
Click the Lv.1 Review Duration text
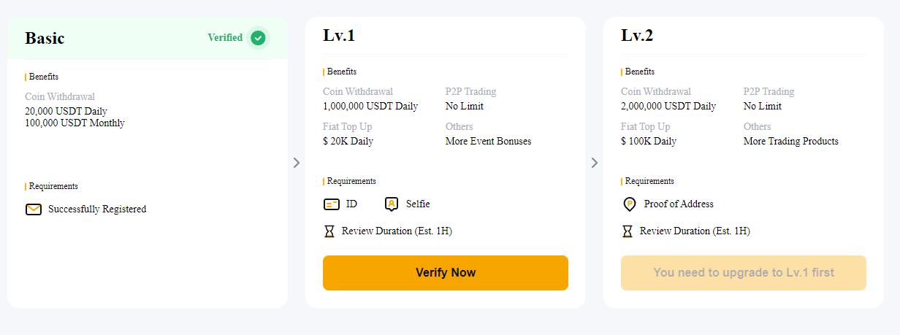(397, 231)
